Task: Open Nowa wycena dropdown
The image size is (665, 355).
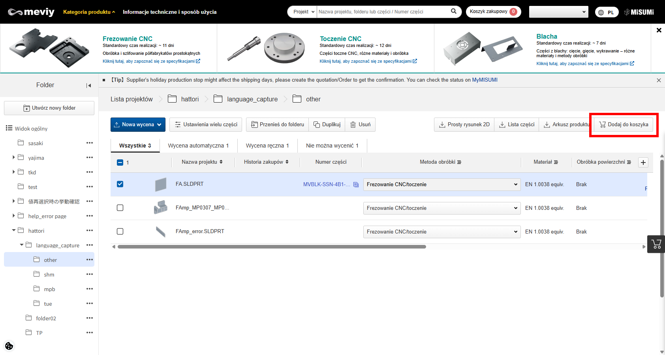Action: (x=138, y=125)
